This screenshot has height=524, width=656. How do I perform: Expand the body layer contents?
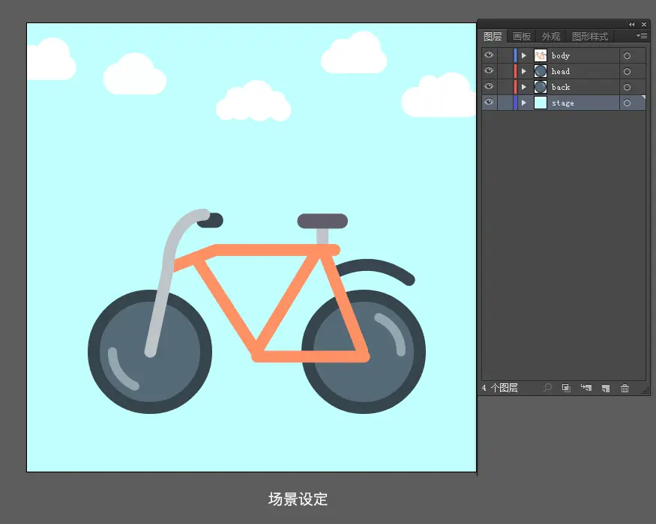pos(524,55)
